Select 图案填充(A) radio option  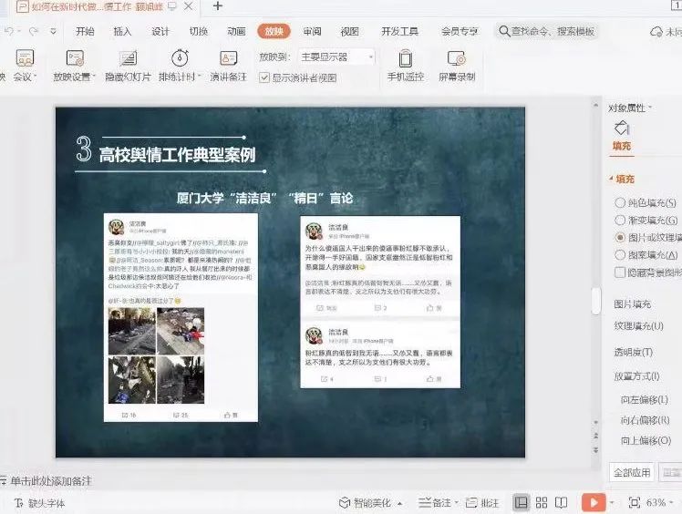(620, 255)
